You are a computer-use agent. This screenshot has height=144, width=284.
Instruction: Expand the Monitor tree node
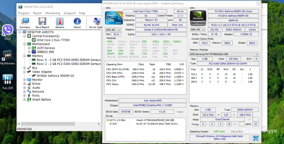coord(25,80)
